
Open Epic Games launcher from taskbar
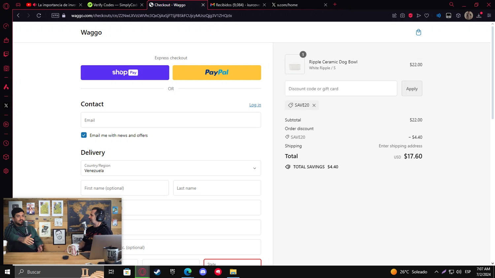173,272
